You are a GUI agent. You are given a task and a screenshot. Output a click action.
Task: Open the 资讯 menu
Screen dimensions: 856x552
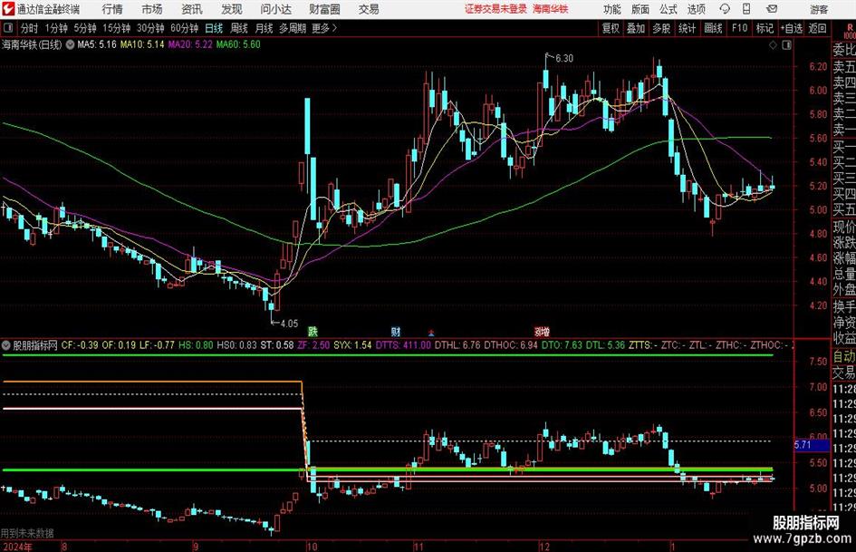[x=192, y=9]
